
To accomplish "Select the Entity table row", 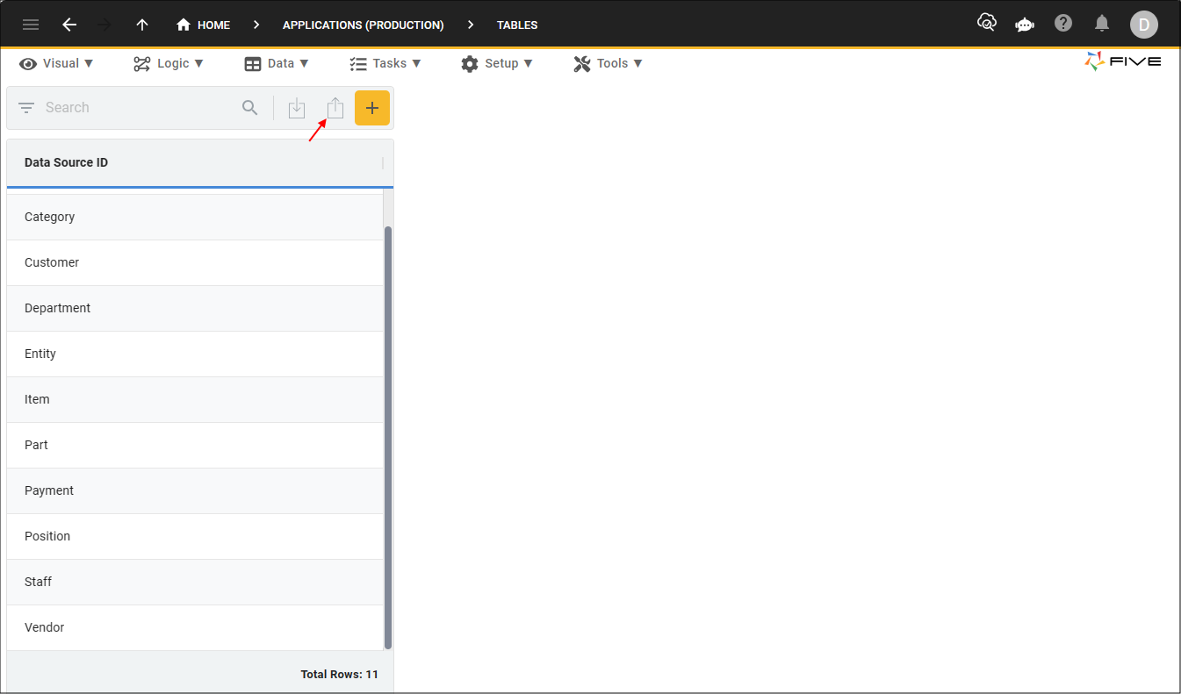I will tap(195, 354).
